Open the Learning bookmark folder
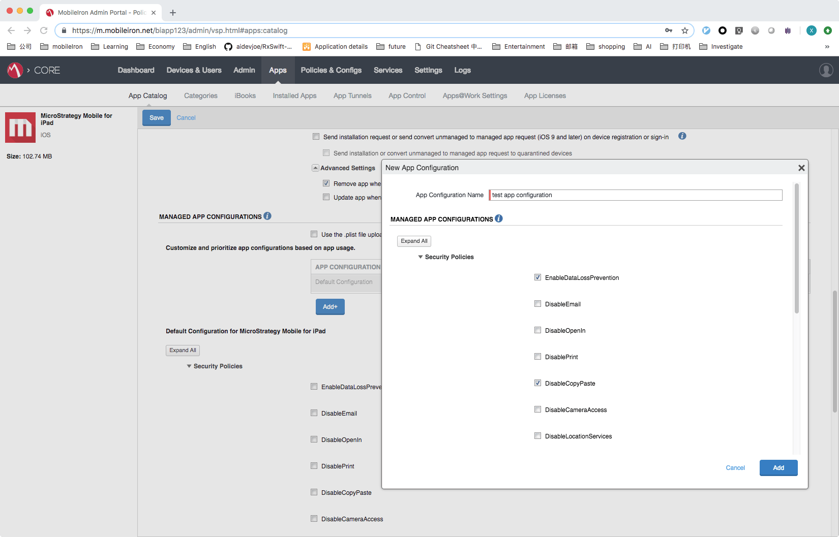 (110, 47)
